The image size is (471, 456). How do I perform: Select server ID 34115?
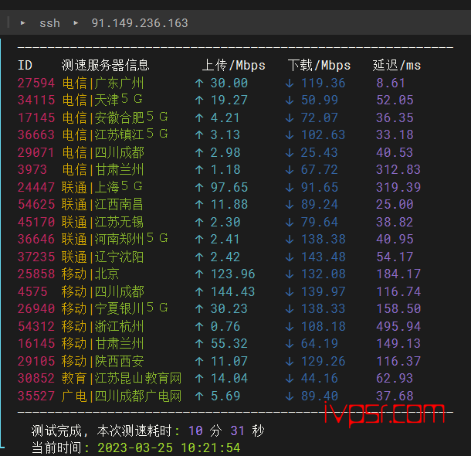36,100
